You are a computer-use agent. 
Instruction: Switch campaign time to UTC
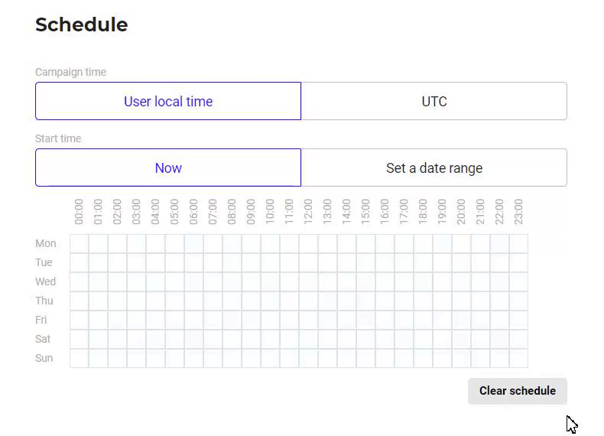(x=434, y=101)
